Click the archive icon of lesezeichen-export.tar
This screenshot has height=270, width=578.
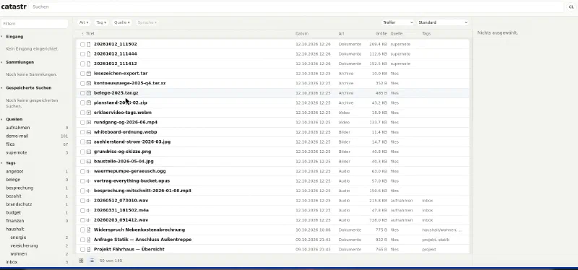[88, 74]
